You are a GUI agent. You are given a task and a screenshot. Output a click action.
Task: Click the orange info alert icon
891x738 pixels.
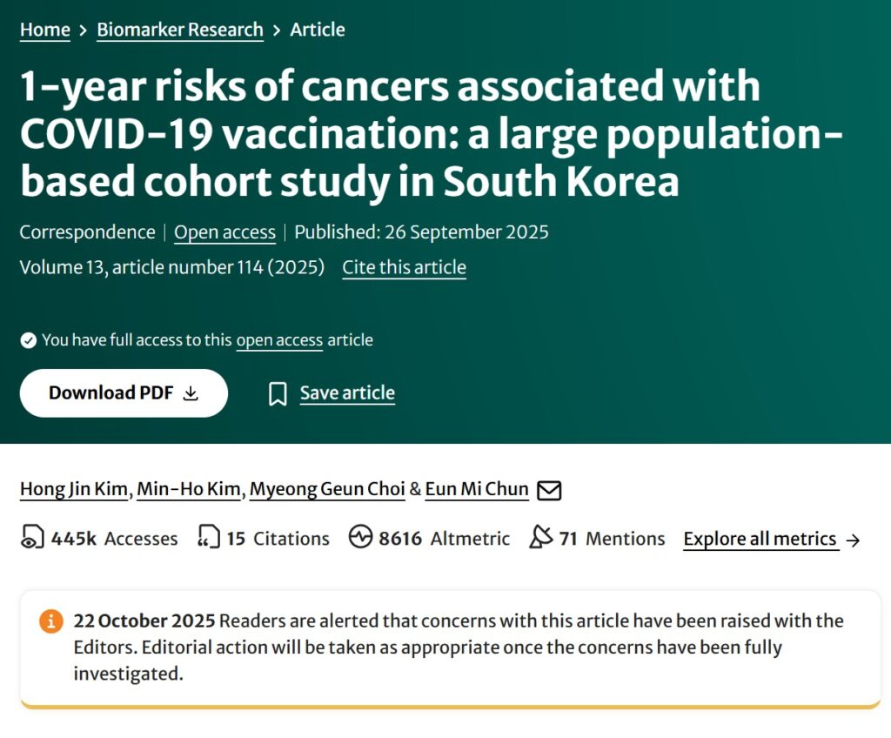(x=50, y=621)
